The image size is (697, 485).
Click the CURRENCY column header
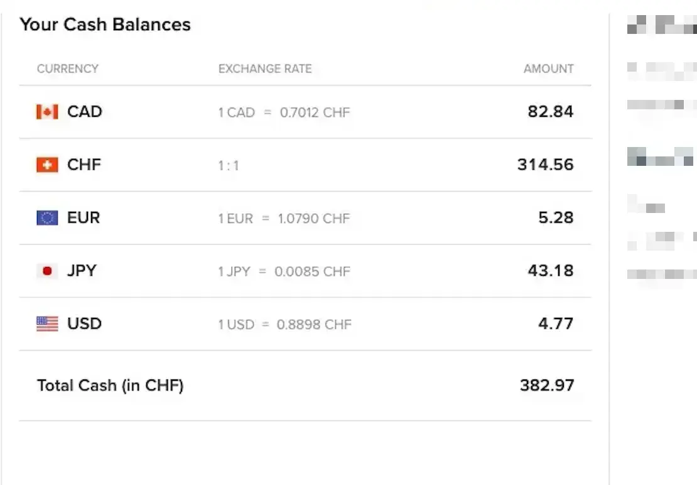click(x=67, y=69)
